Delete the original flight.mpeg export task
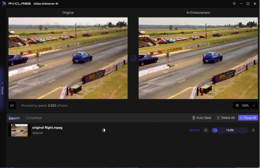 253,130
